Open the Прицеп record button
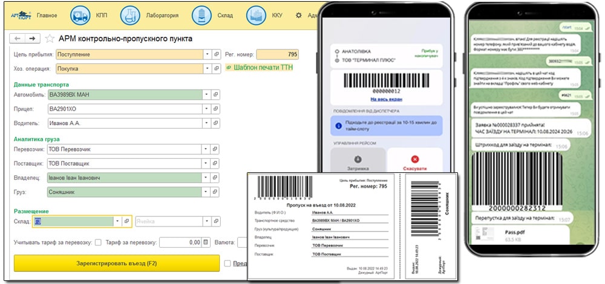Viewport: 605px width, 284px height. coord(216,109)
